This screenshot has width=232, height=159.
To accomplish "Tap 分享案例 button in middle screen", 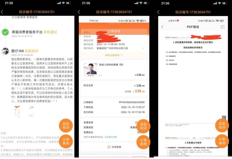I will click(x=143, y=142).
